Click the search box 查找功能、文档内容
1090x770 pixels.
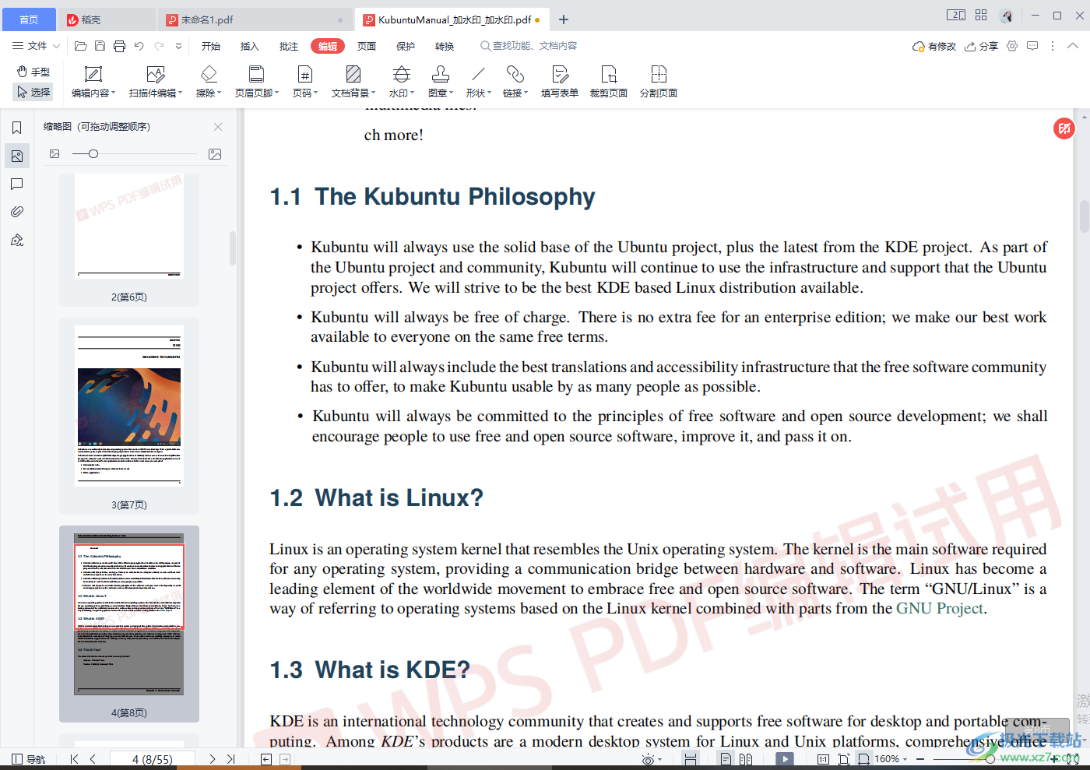tap(529, 46)
